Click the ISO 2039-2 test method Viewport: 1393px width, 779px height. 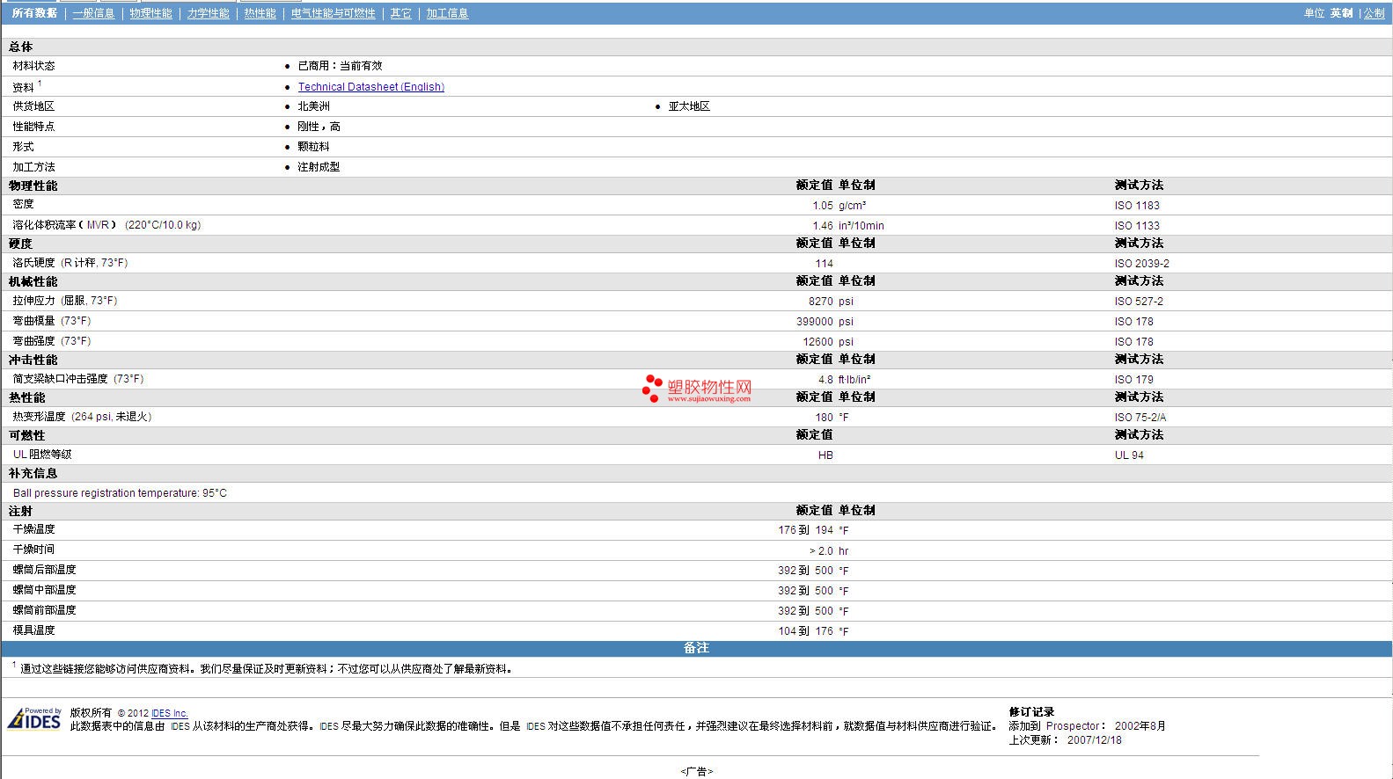[1141, 264]
